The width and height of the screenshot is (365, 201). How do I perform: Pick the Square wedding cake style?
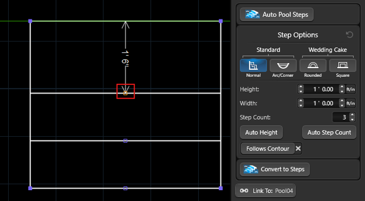click(343, 65)
